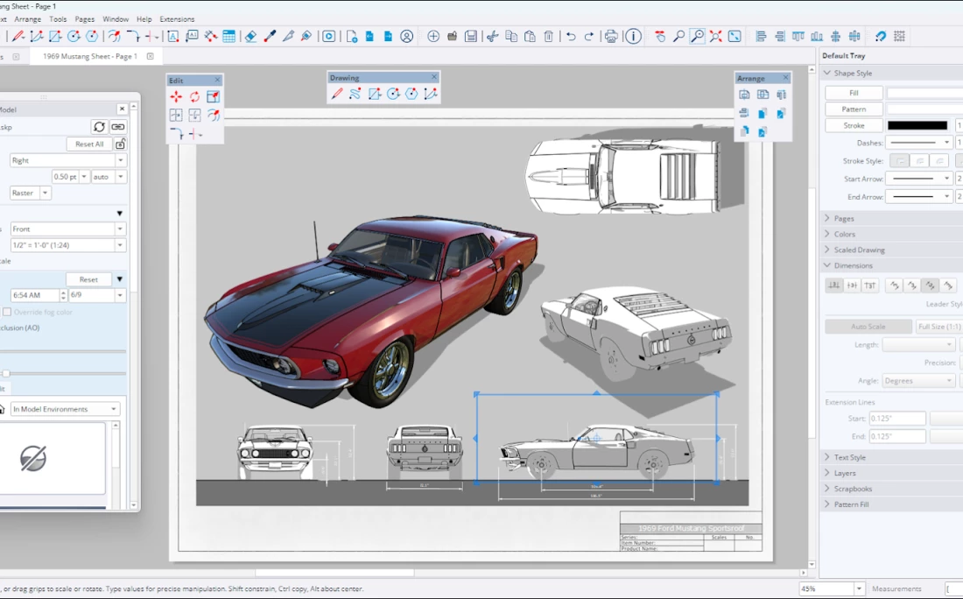The image size is (963, 599).
Task: Click the Table tool icon in the toolbar
Action: [x=228, y=36]
